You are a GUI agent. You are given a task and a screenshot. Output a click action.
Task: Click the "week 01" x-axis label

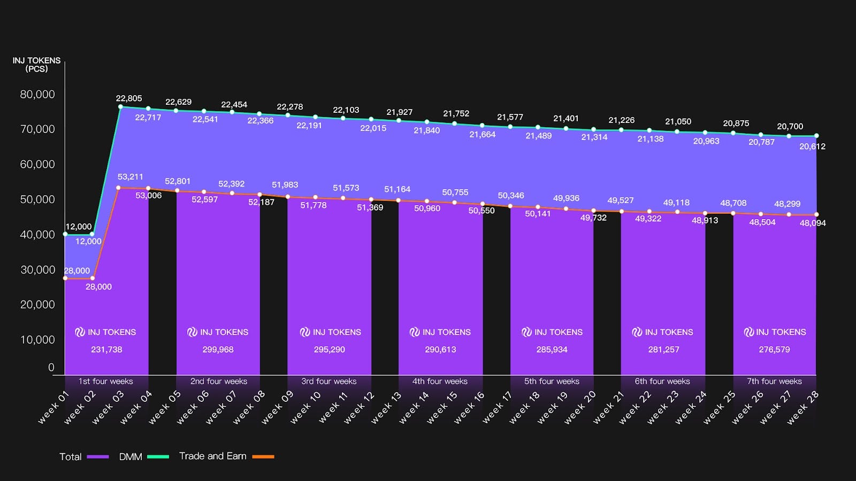(x=53, y=408)
